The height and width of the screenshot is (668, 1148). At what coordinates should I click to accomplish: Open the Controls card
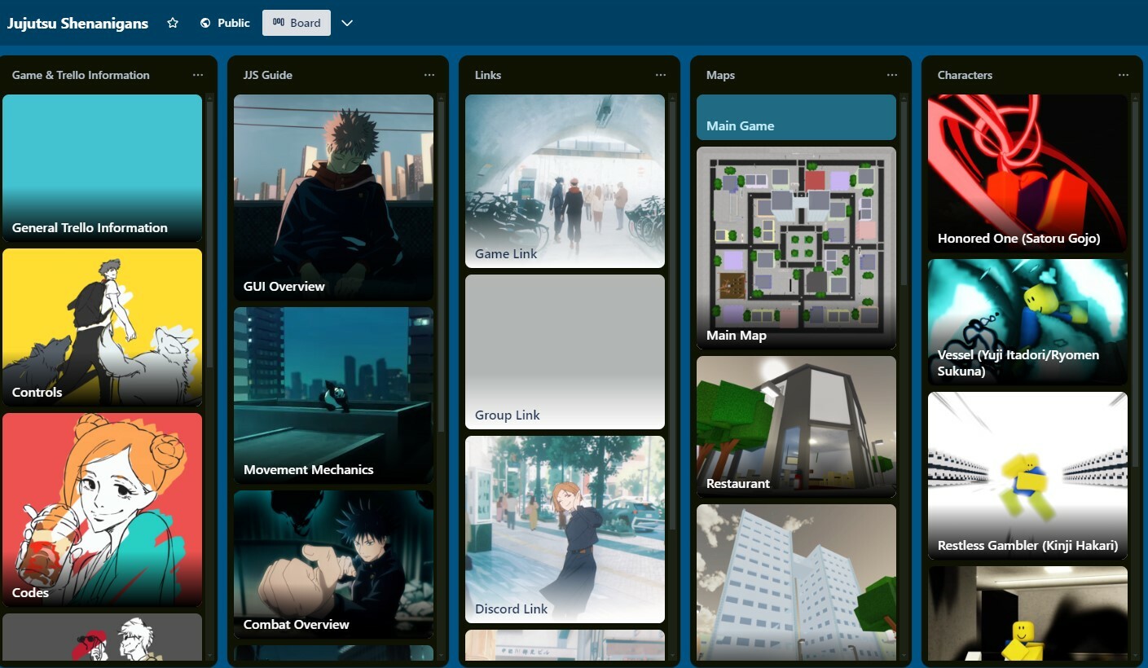pos(102,327)
